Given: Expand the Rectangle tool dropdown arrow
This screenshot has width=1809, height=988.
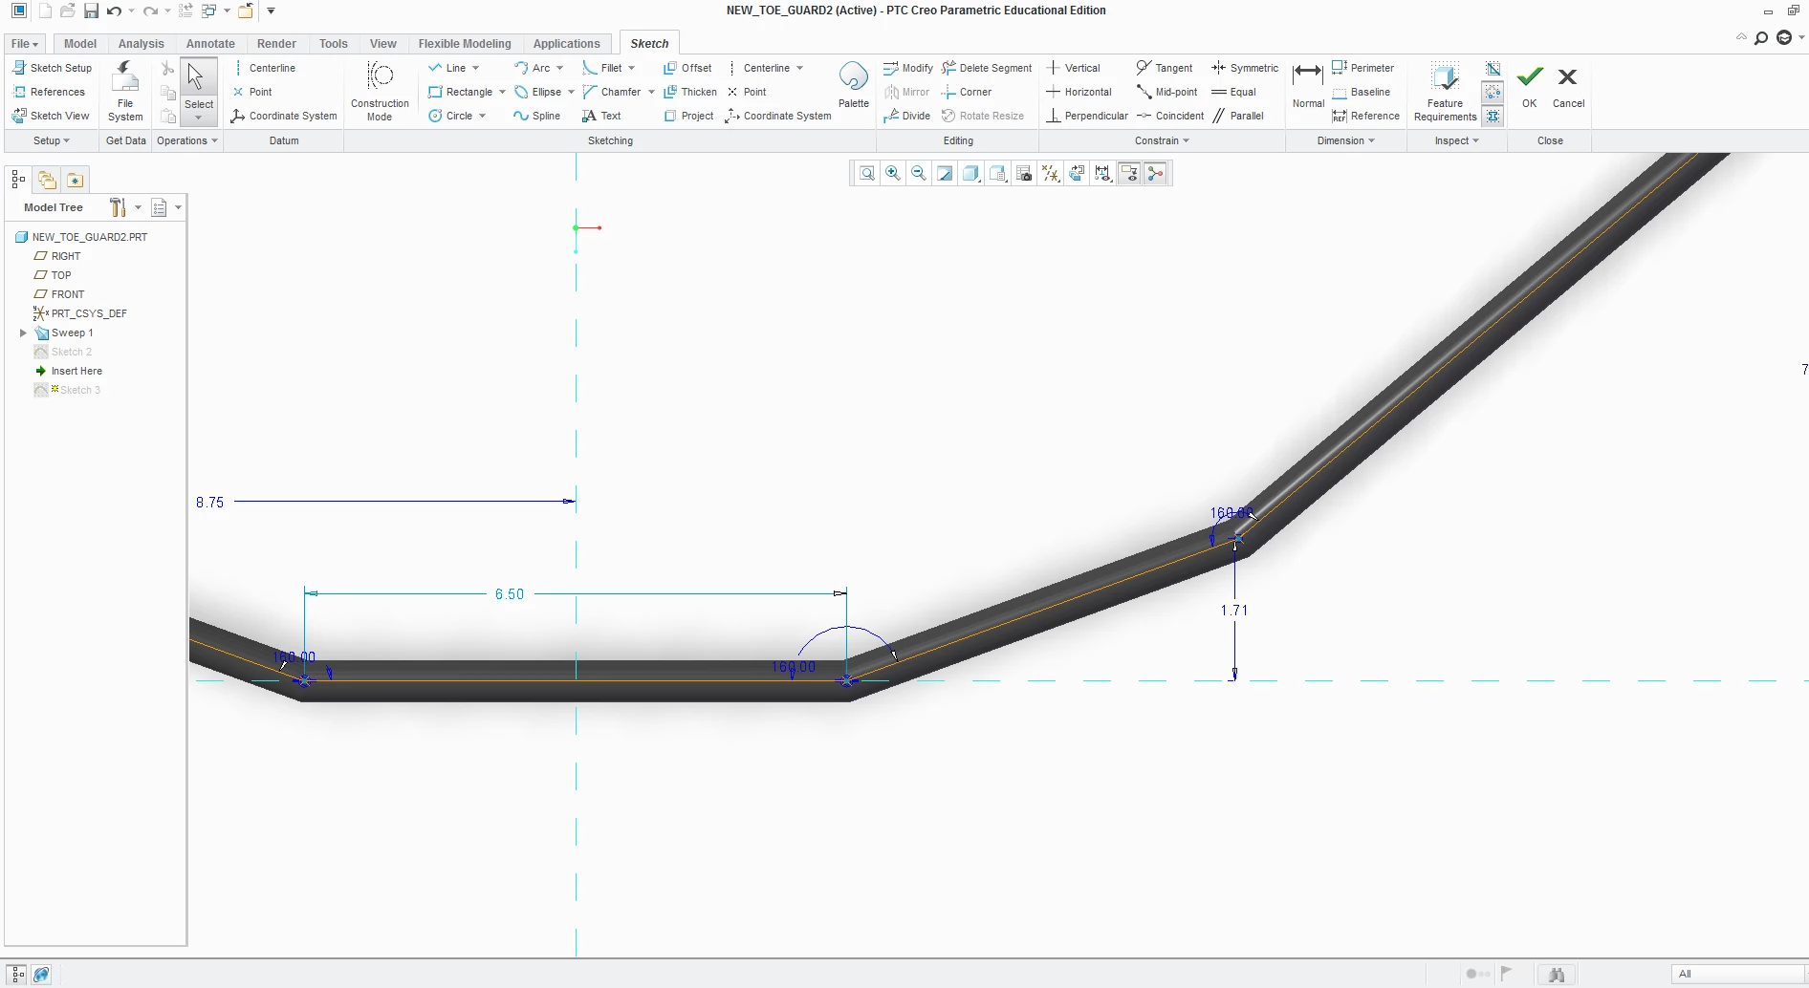Looking at the screenshot, I should [502, 92].
